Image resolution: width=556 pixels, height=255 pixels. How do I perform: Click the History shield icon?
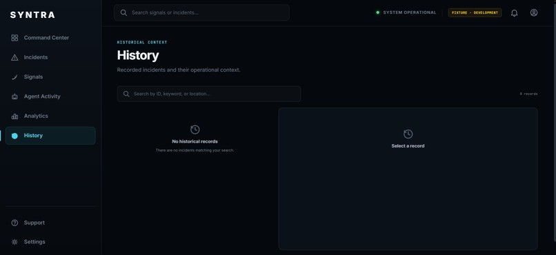point(14,136)
